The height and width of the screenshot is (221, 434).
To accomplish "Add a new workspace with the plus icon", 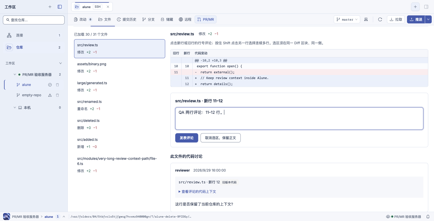I will coord(50,7).
